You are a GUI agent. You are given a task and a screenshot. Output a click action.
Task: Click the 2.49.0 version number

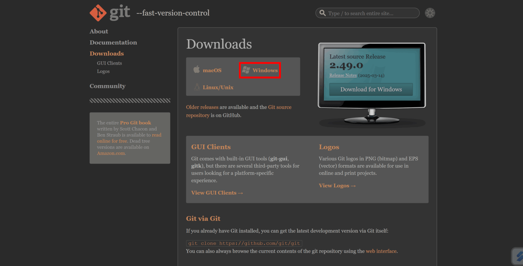click(x=346, y=66)
